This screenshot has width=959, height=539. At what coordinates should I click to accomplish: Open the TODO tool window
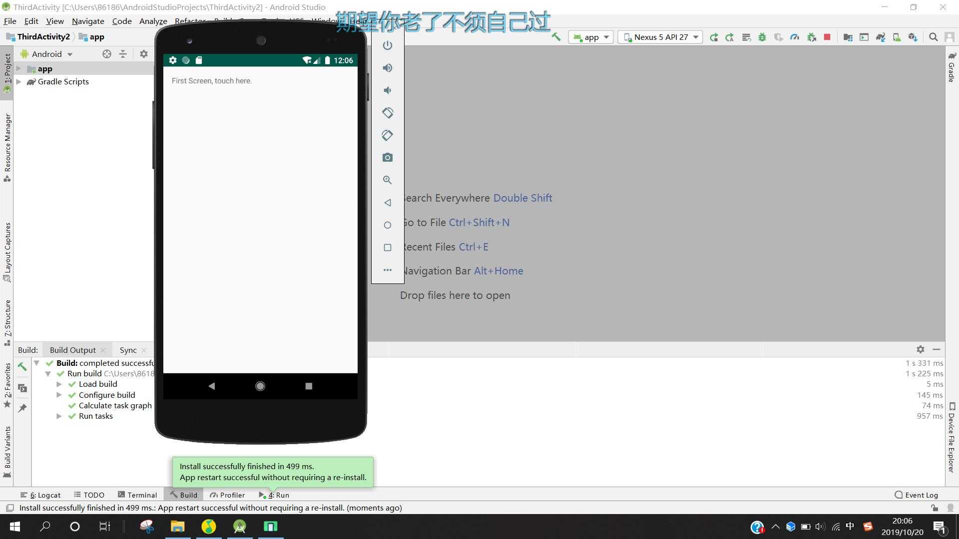tap(89, 495)
